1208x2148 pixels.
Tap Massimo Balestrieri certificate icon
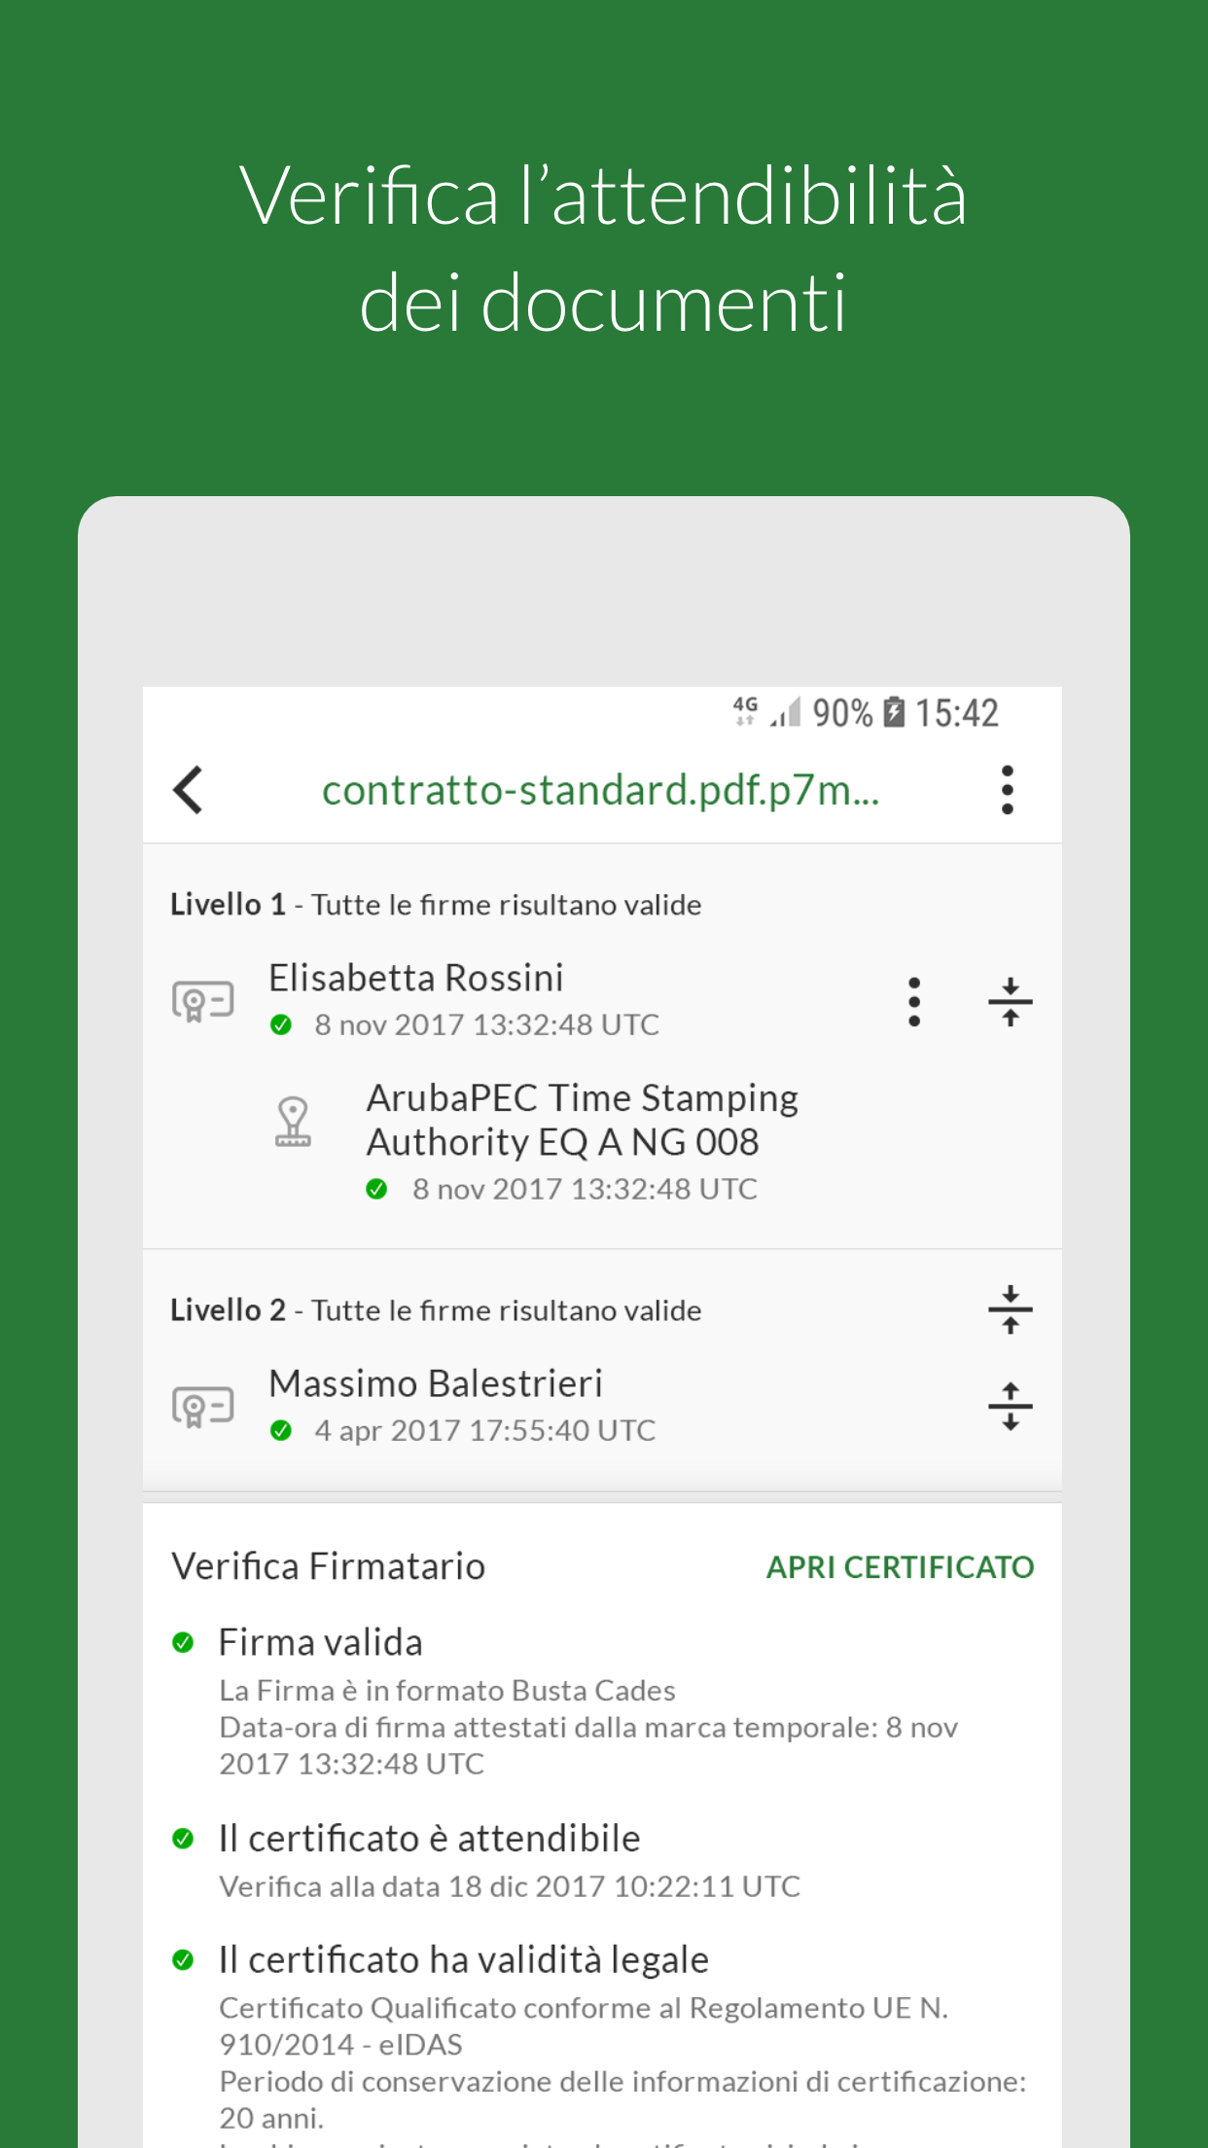click(x=203, y=1407)
